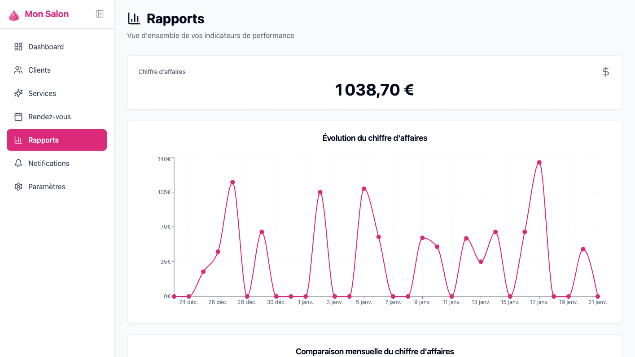This screenshot has height=357, width=635.
Task: Open the Paramètres gear icon
Action: tap(18, 187)
